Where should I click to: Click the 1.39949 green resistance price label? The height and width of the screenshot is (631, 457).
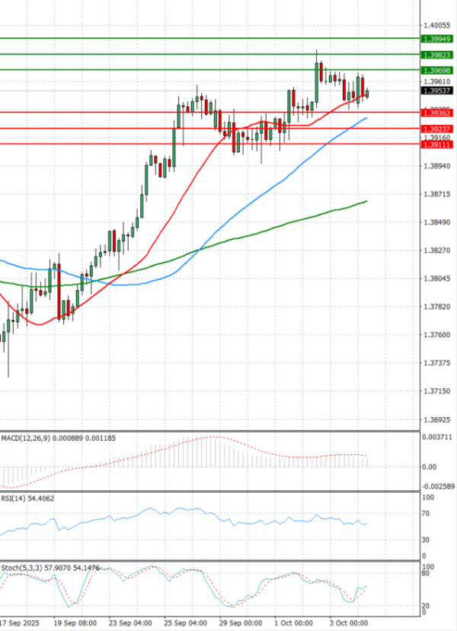[x=437, y=38]
